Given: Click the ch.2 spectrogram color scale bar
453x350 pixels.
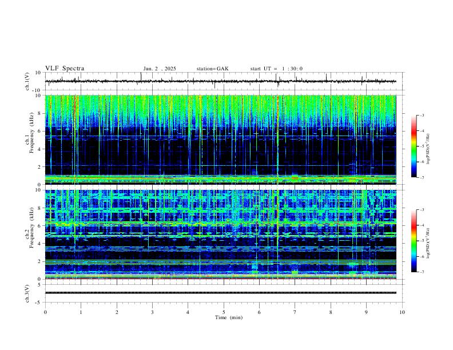Looking at the screenshot, I should 414,241.
